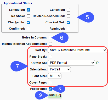Disable the Checked Out checkbox

[x=68, y=22]
